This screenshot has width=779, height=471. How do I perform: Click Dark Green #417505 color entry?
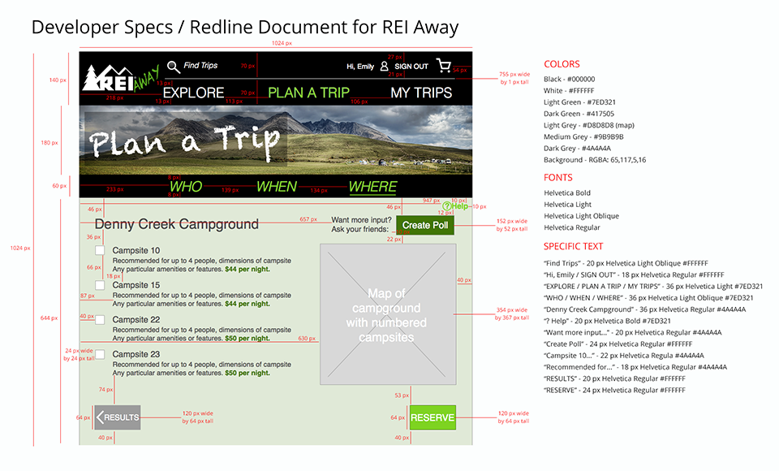tap(579, 114)
